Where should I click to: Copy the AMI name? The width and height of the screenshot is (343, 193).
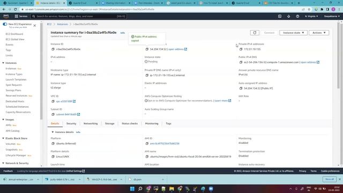(147, 157)
